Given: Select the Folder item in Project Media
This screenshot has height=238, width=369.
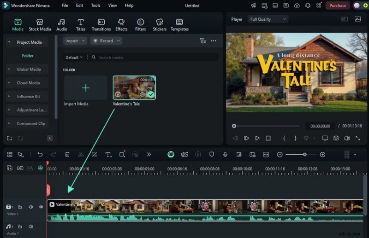Looking at the screenshot, I should point(28,56).
